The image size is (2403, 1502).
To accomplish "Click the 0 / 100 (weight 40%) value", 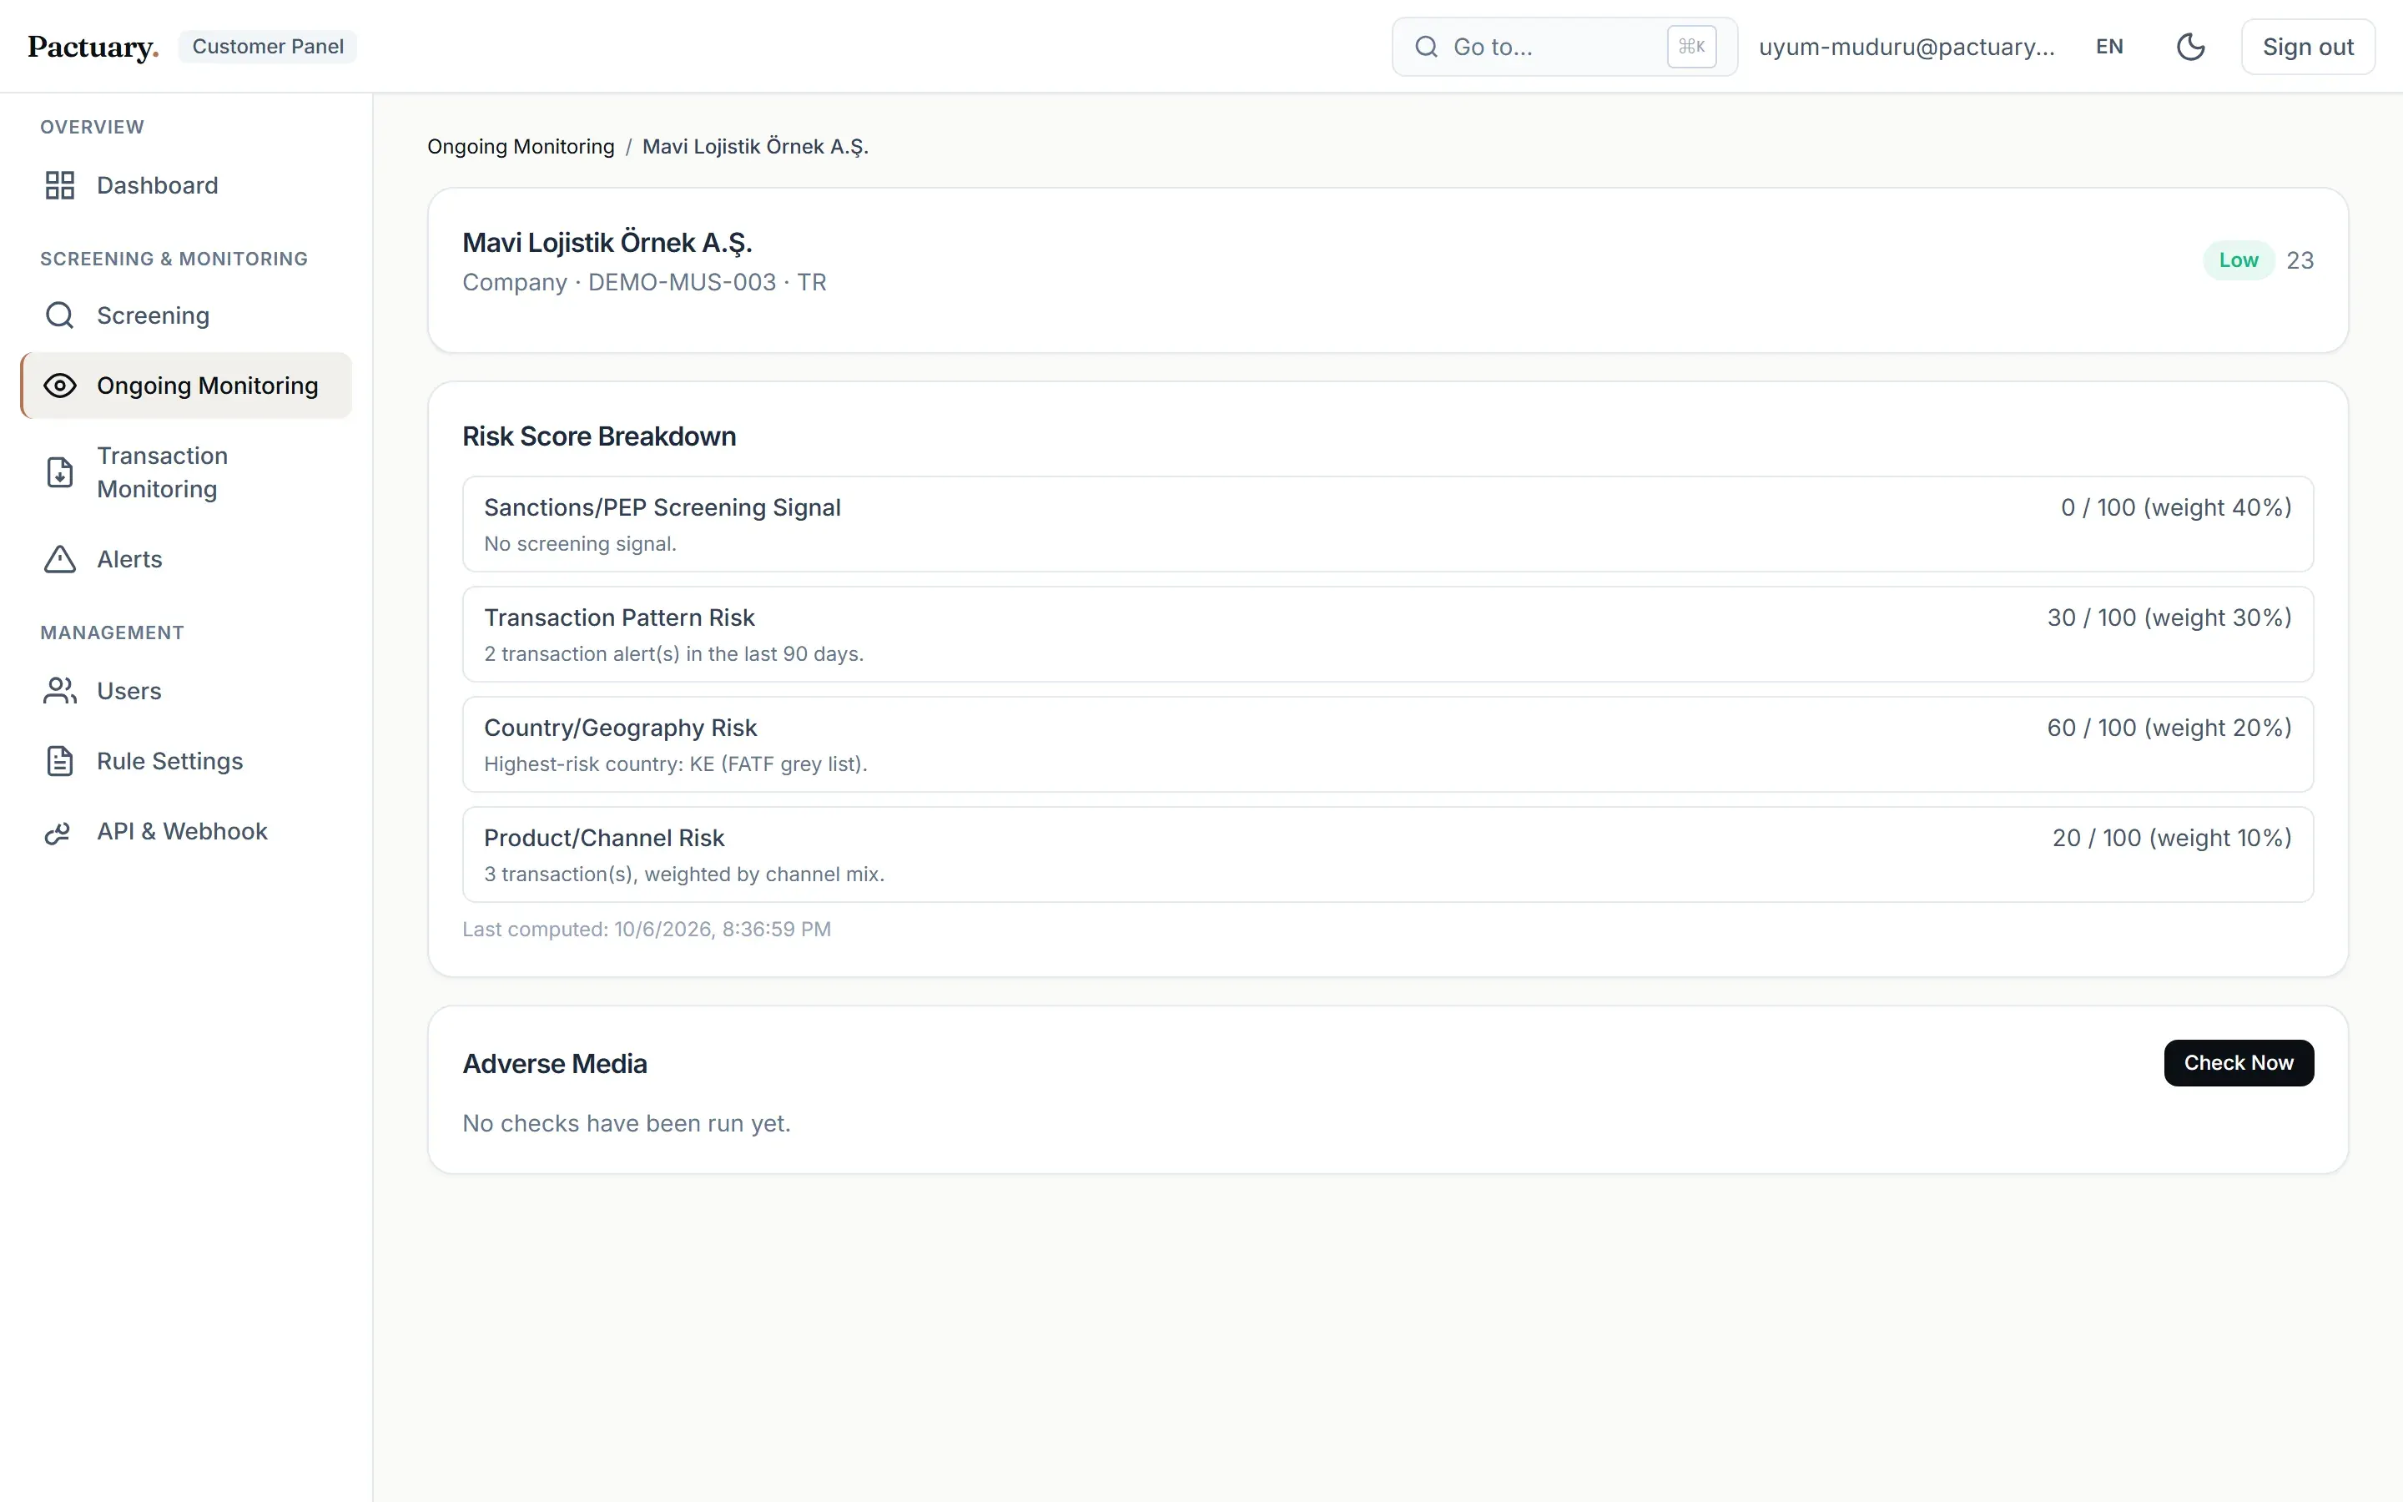I will [x=2175, y=507].
